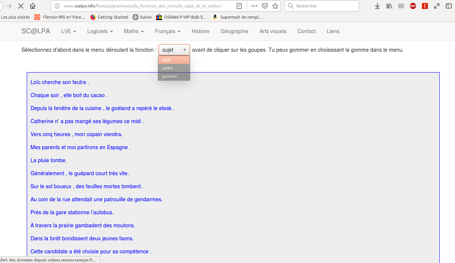Open the Arts visuels page
The image size is (455, 263).
(x=273, y=31)
